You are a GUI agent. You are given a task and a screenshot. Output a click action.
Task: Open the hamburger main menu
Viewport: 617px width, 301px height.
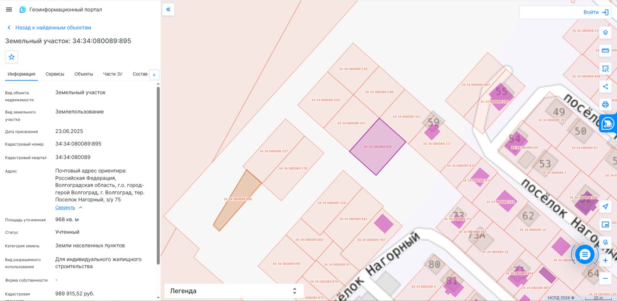tap(9, 10)
